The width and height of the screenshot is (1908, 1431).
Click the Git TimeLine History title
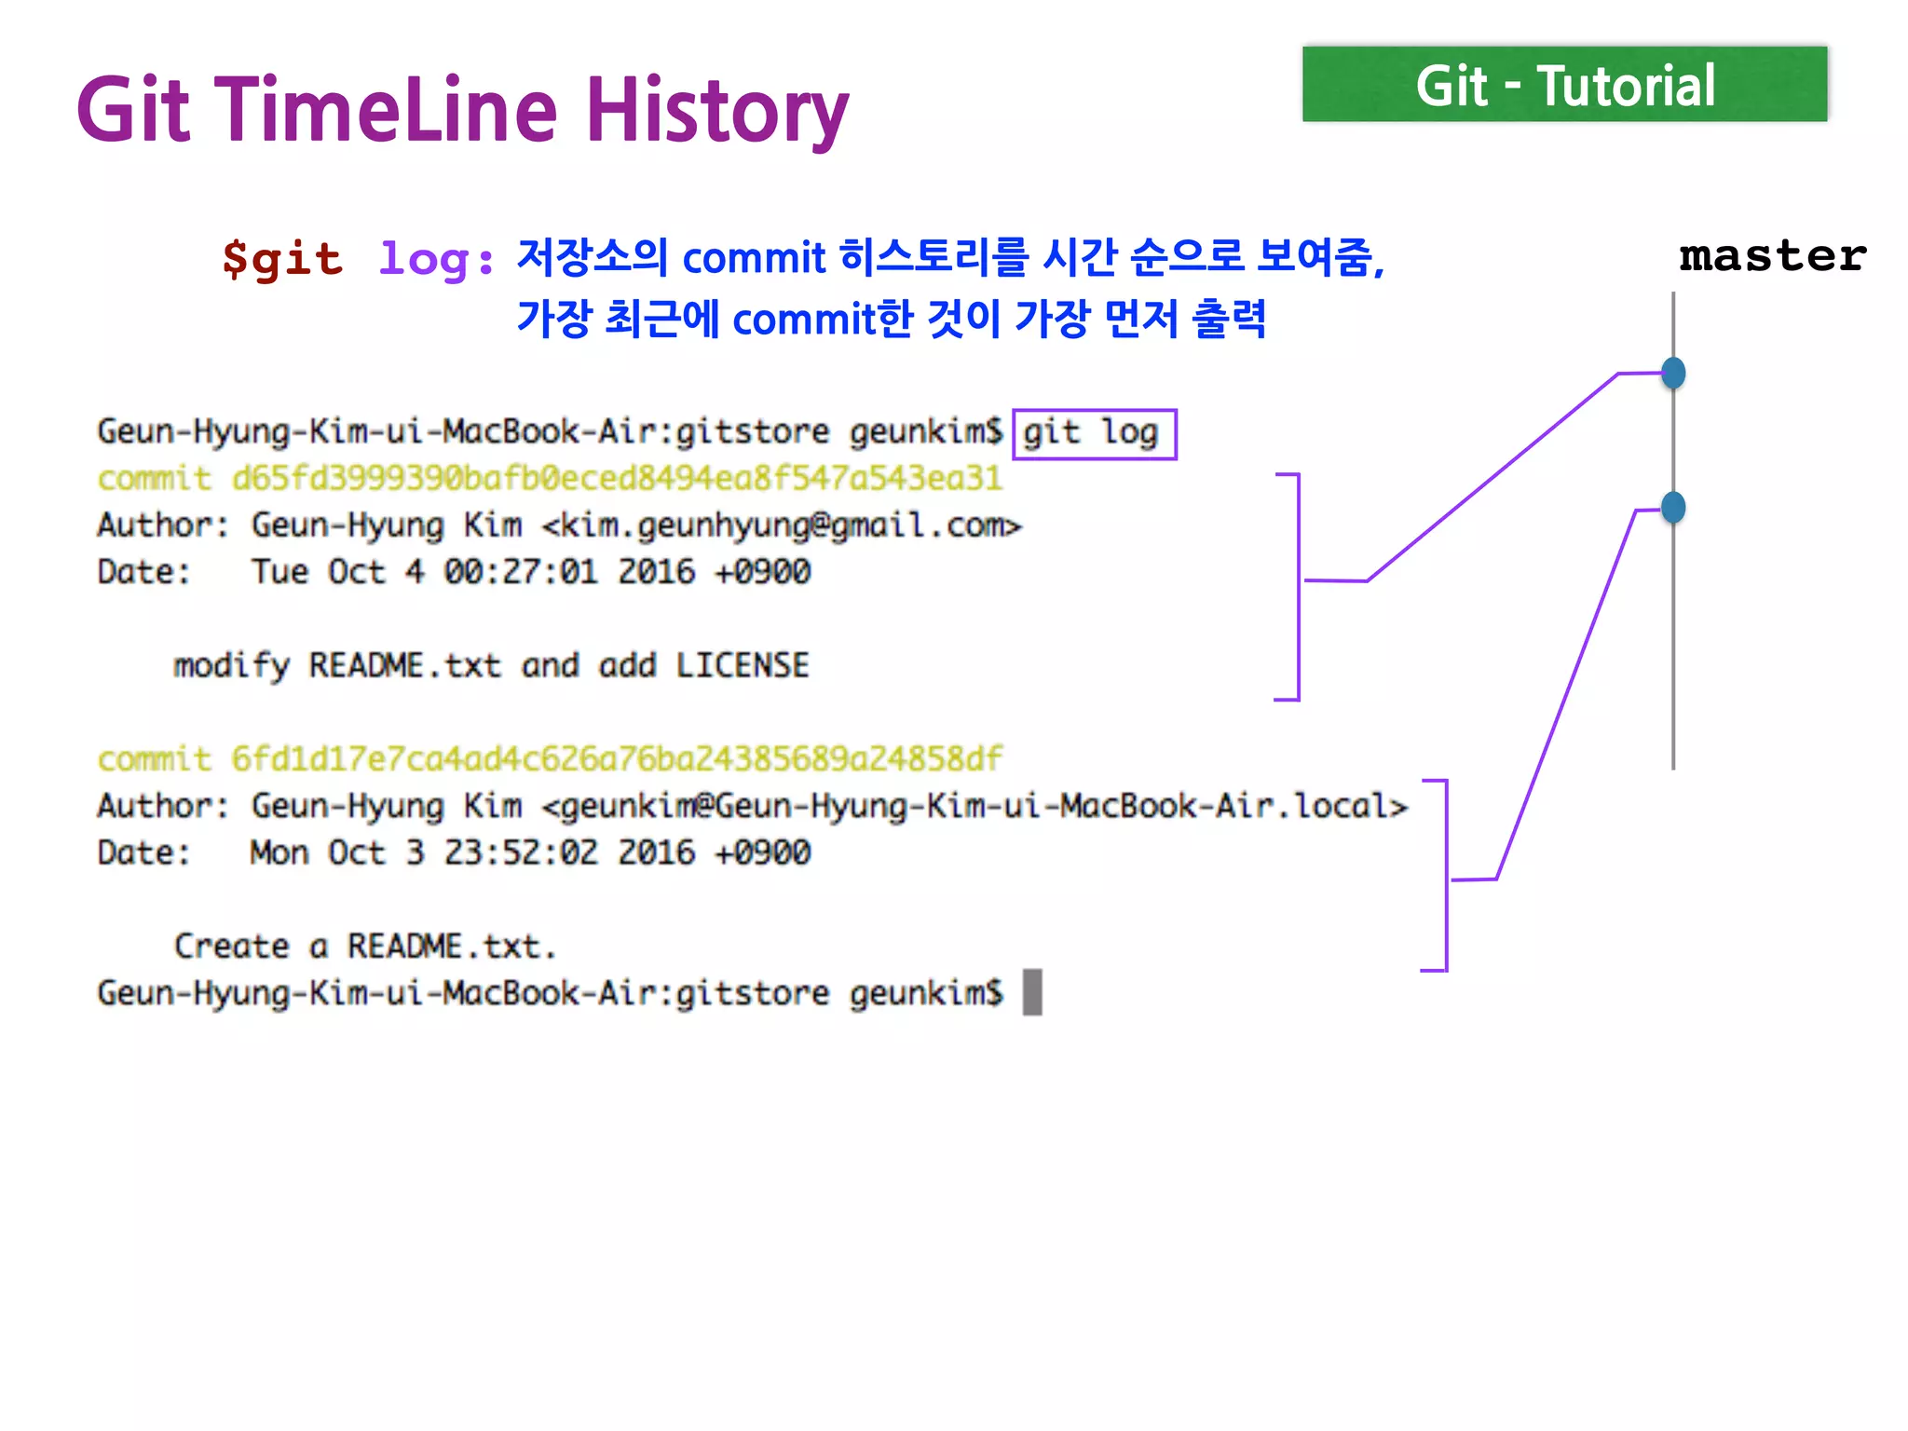463,110
